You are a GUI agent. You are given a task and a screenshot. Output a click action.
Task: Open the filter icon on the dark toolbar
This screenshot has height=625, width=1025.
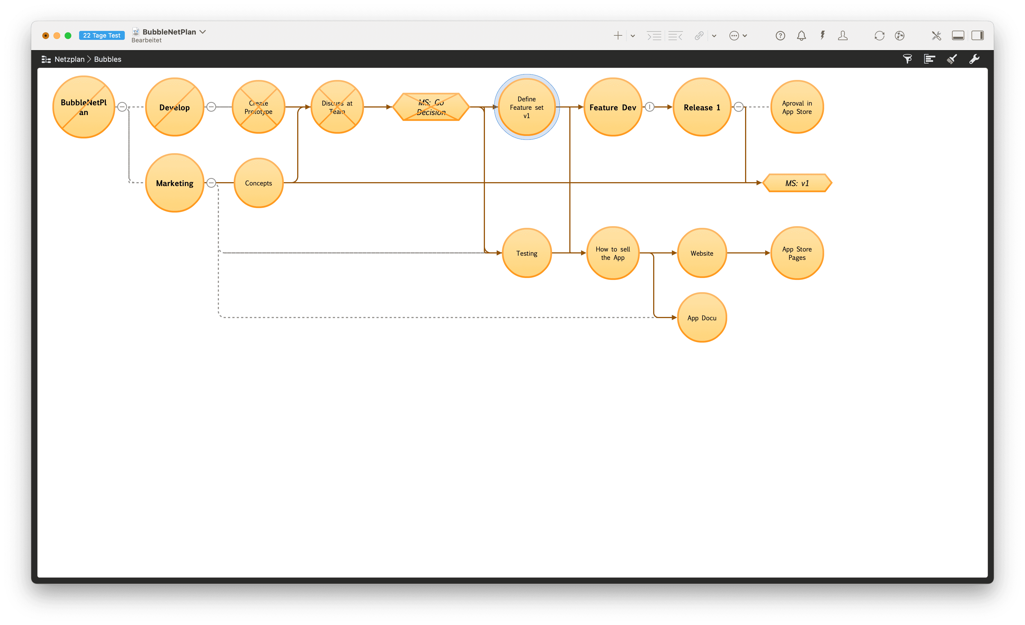coord(908,59)
